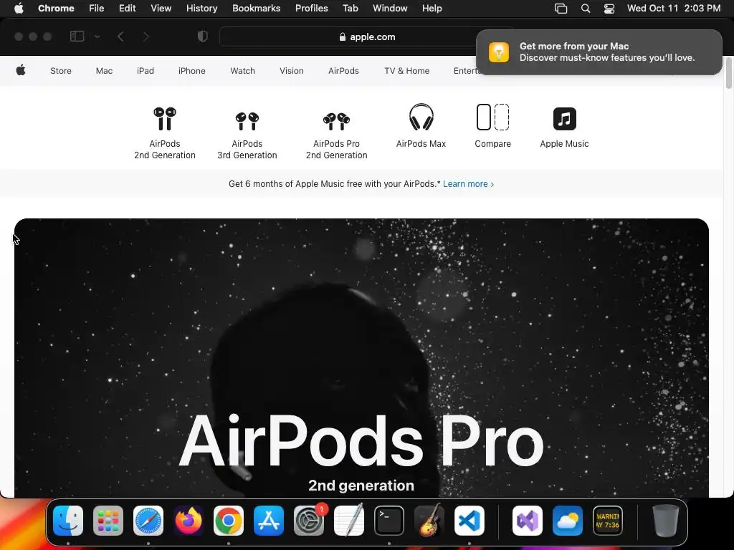Open Control Center in menu bar
The width and height of the screenshot is (734, 550).
click(x=609, y=9)
